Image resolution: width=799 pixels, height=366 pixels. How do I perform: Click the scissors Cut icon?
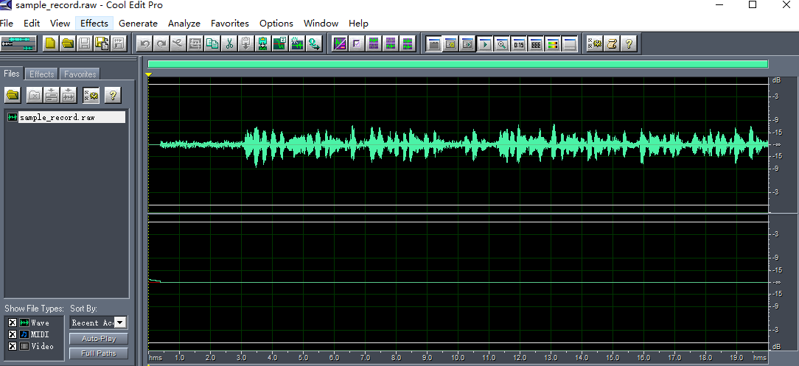229,44
